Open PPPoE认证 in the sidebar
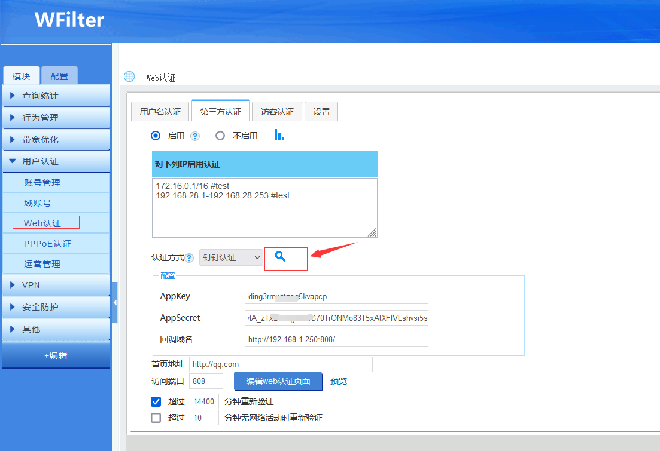660x451 pixels. (47, 244)
